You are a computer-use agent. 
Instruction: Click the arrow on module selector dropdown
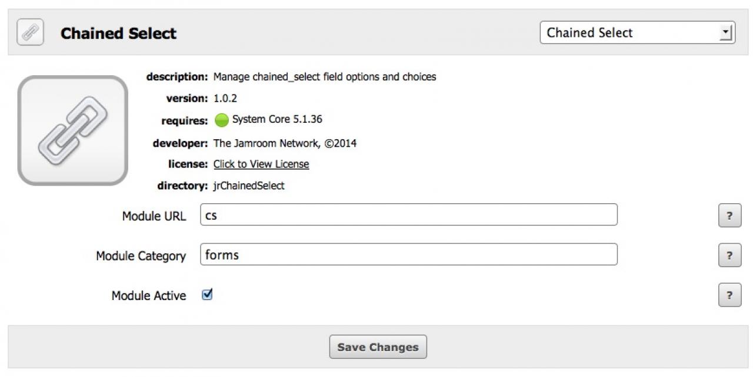pos(727,33)
